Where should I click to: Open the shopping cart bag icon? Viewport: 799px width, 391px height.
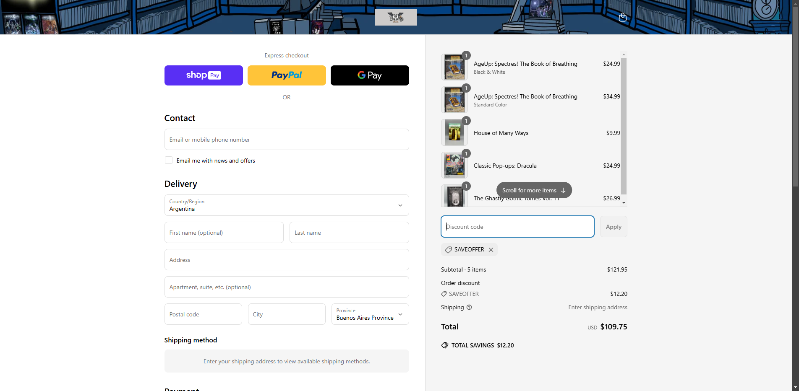[623, 17]
